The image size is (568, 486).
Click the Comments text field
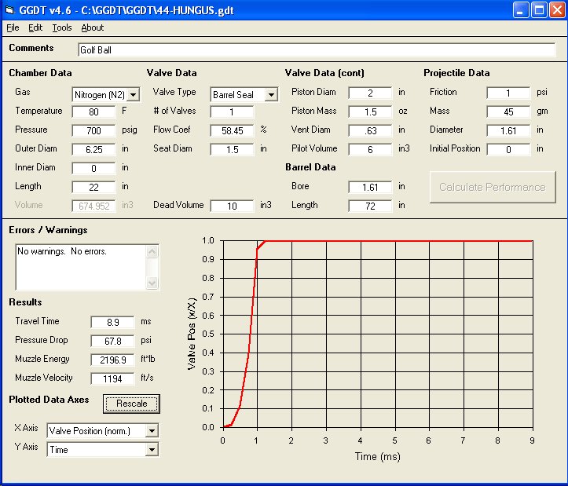pyautogui.click(x=316, y=50)
